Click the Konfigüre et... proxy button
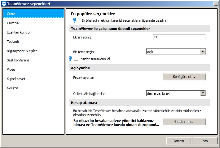 [184, 77]
